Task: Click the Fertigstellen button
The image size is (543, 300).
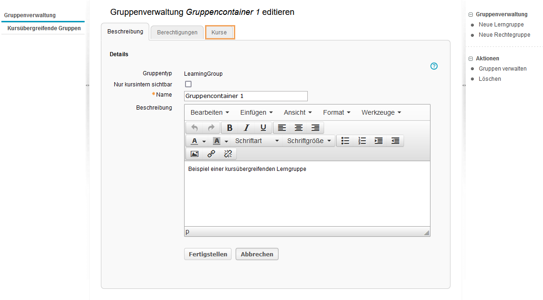Action: coord(207,254)
